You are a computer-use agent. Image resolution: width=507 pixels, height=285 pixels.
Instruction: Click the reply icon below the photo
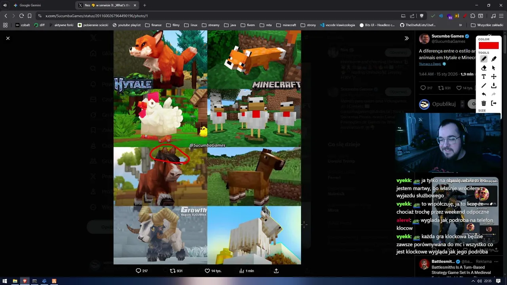[138, 271]
